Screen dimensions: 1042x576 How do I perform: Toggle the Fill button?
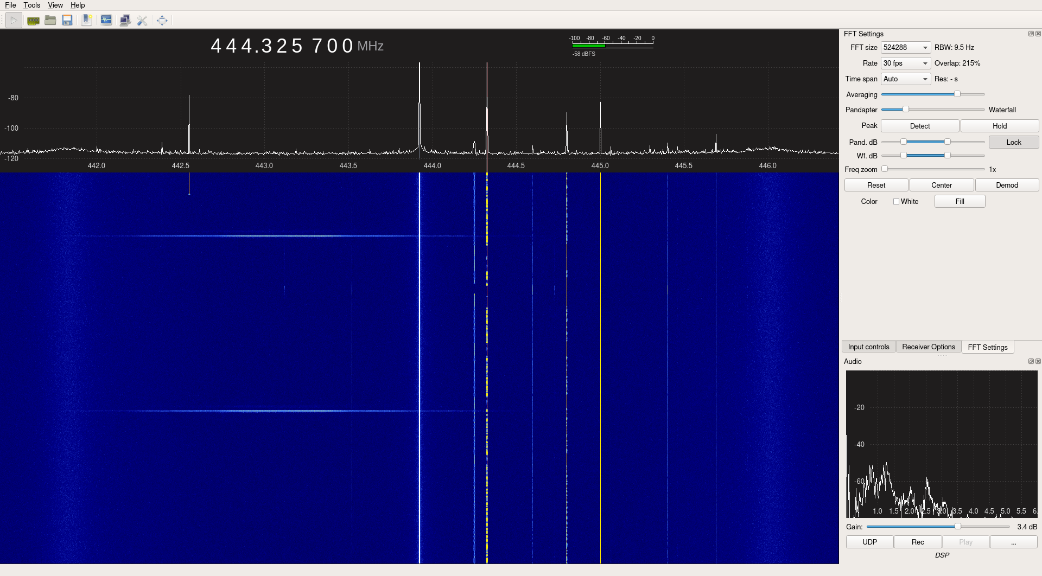tap(960, 201)
